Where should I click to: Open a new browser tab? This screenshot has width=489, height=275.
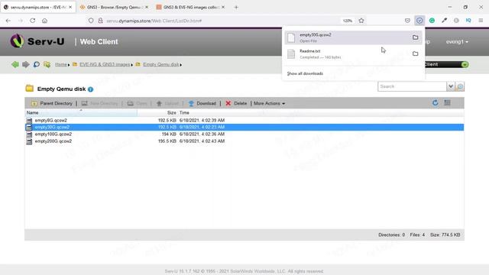(x=236, y=7)
